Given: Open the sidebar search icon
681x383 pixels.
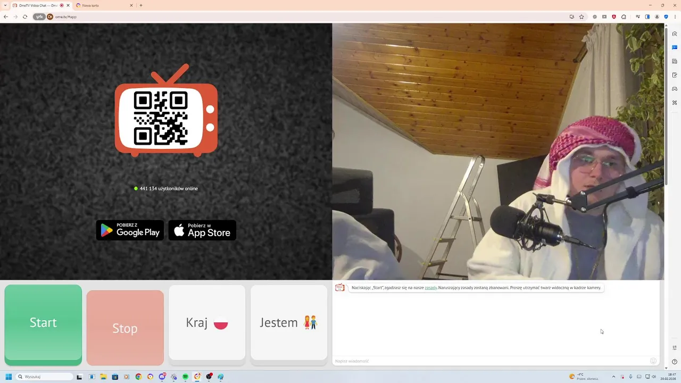Looking at the screenshot, I should point(675,34).
